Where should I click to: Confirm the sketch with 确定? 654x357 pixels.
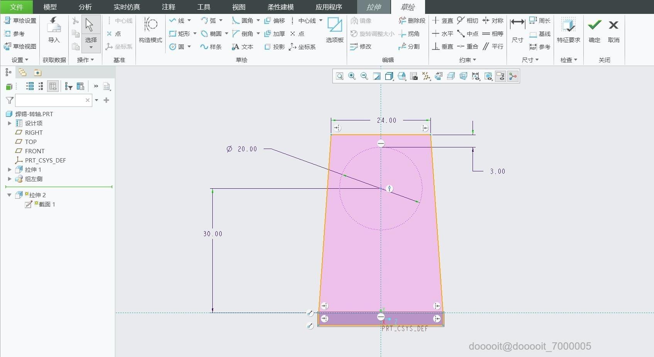(x=595, y=30)
